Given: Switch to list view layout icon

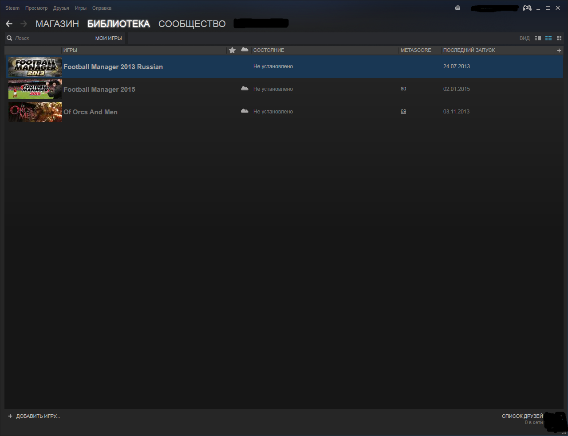Looking at the screenshot, I should (548, 38).
